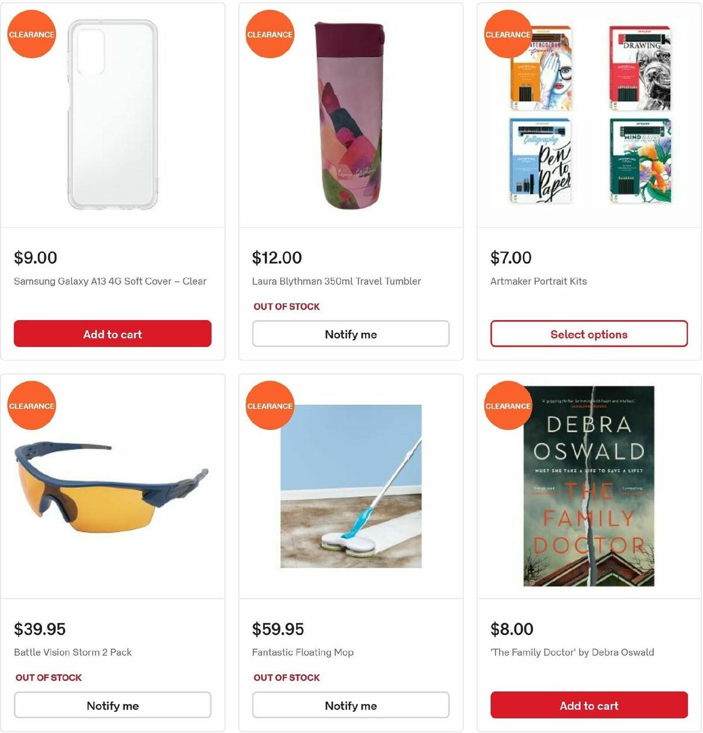Click the CLEARANCE badge on the floating mop
This screenshot has width=703, height=733.
[x=269, y=405]
